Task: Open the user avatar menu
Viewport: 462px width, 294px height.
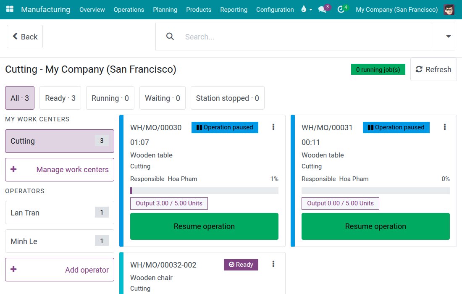Action: [x=449, y=9]
